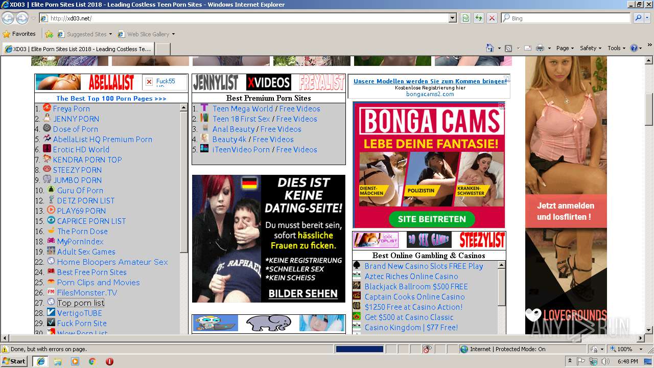Click the Bing search box
This screenshot has width=654, height=368.
pos(566,18)
